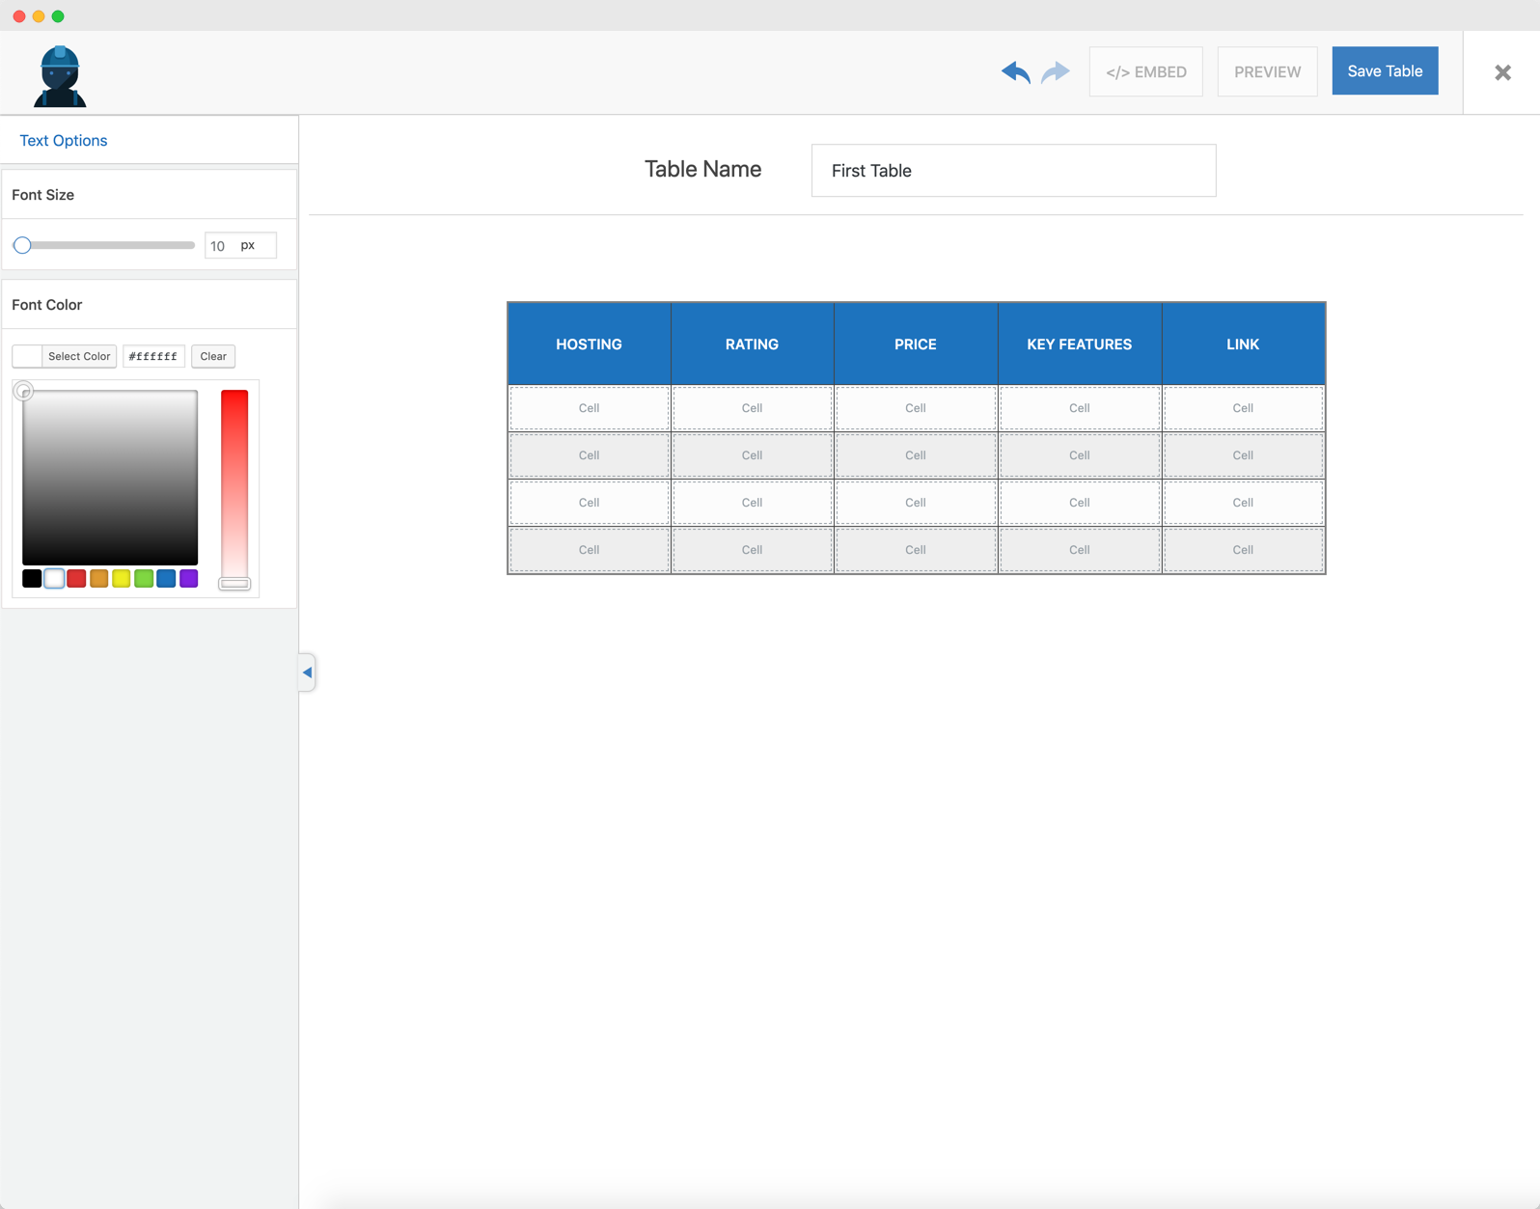Click the Preview button
The height and width of the screenshot is (1209, 1540).
tap(1267, 72)
